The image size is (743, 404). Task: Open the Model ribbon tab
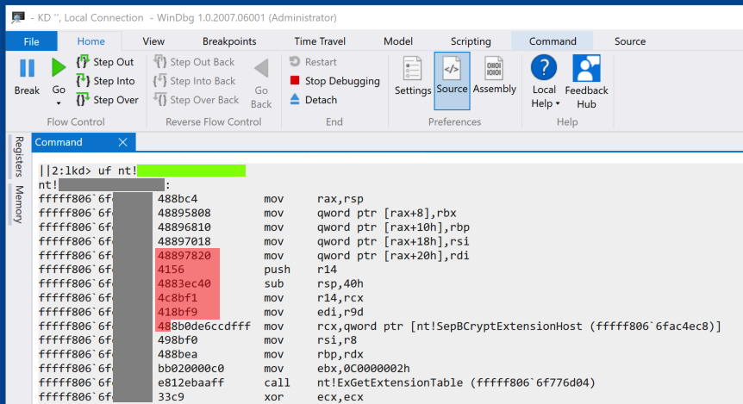coord(398,41)
